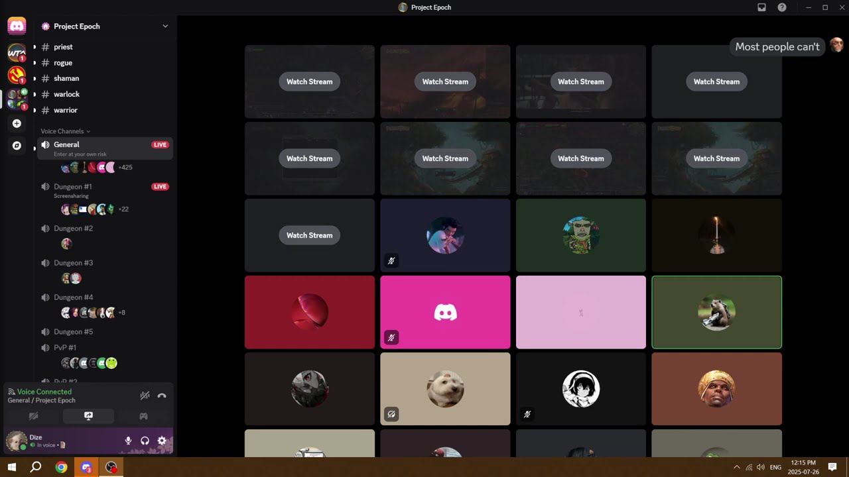Open the Discover compass icon
This screenshot has width=849, height=477.
pyautogui.click(x=17, y=146)
